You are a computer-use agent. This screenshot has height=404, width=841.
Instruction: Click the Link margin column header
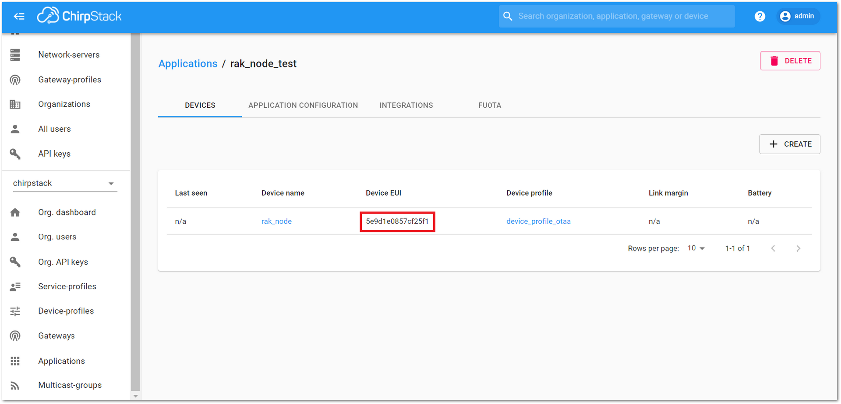click(668, 193)
